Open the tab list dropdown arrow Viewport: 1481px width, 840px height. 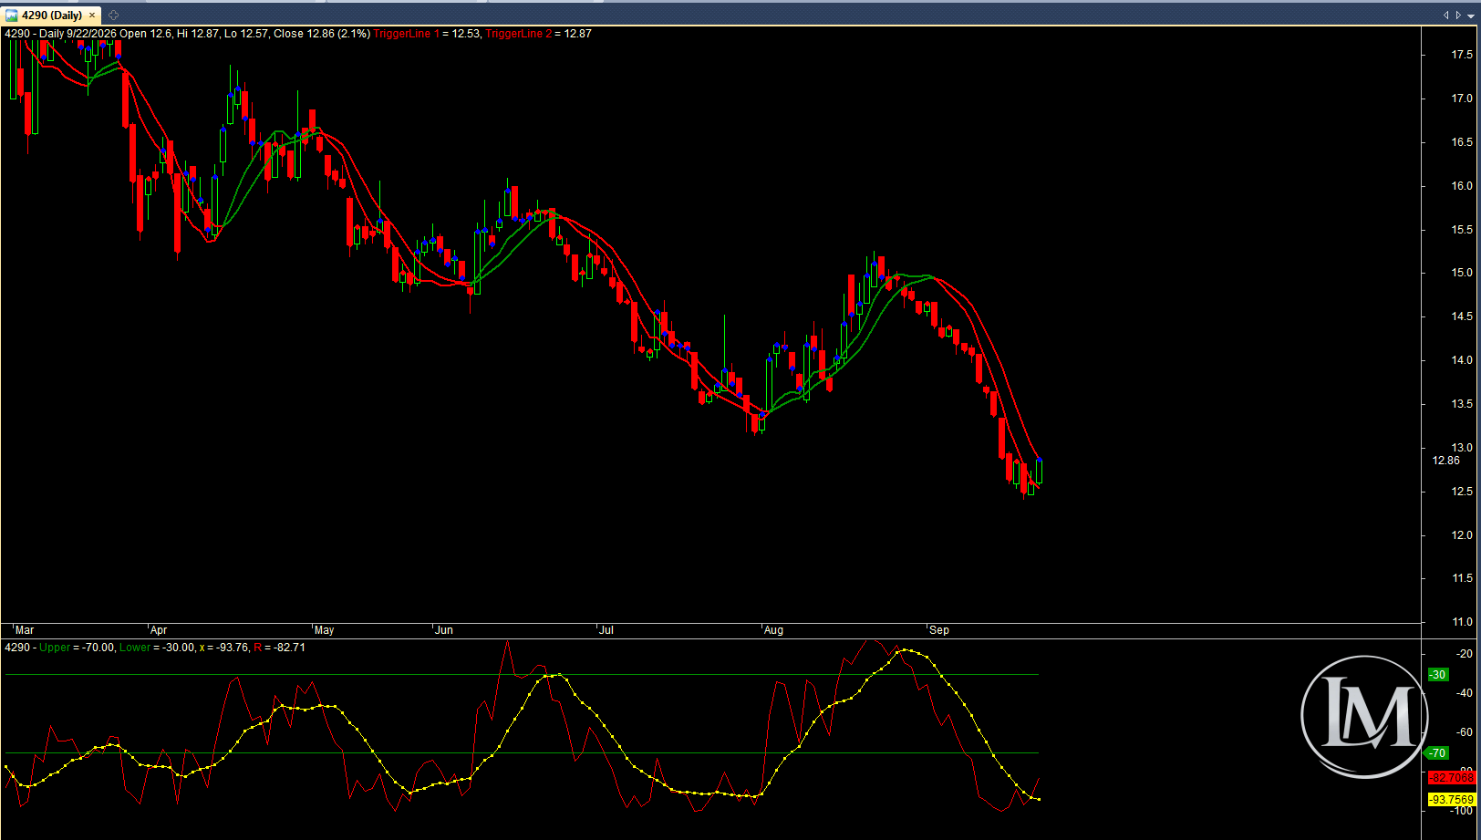[1470, 16]
